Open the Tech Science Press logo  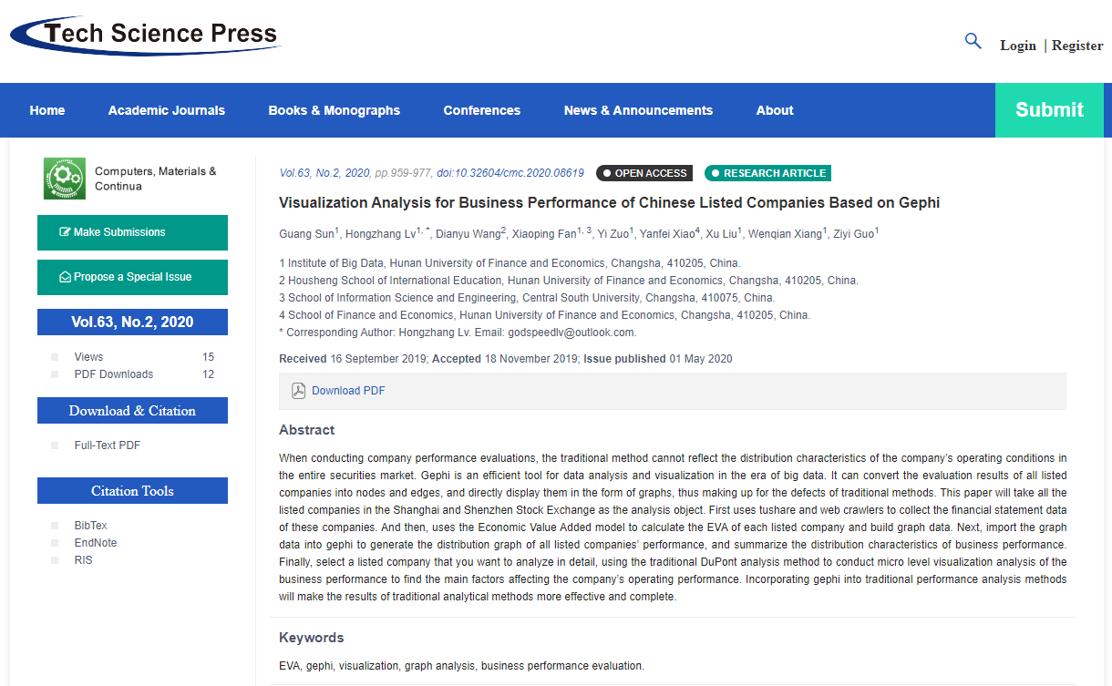tap(146, 35)
